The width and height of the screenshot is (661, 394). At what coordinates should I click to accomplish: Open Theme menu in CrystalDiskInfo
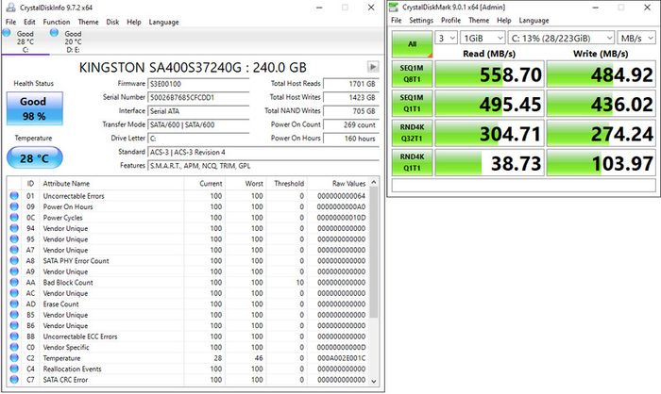pos(88,22)
